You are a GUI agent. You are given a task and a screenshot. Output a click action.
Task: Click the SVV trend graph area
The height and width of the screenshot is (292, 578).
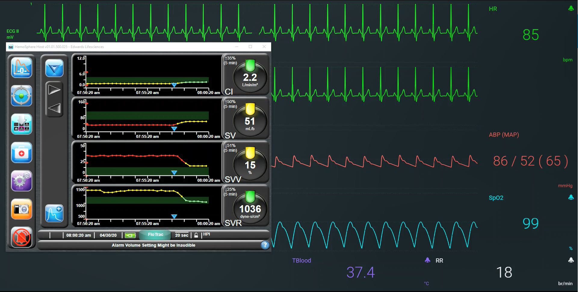(147, 160)
